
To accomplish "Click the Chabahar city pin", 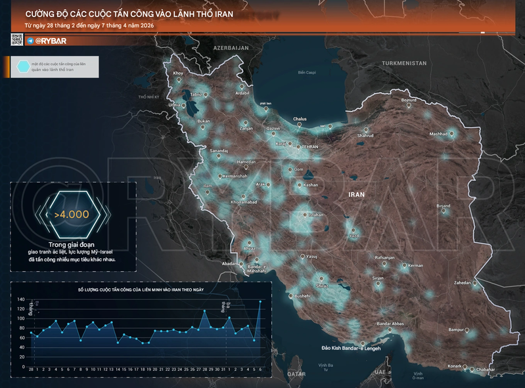I will pyautogui.click(x=472, y=370).
